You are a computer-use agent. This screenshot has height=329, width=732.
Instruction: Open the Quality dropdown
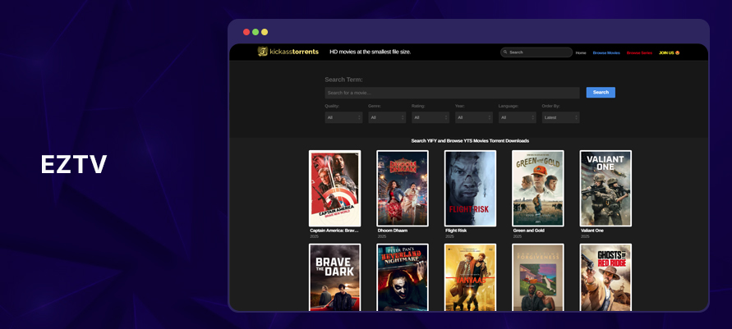(x=343, y=117)
